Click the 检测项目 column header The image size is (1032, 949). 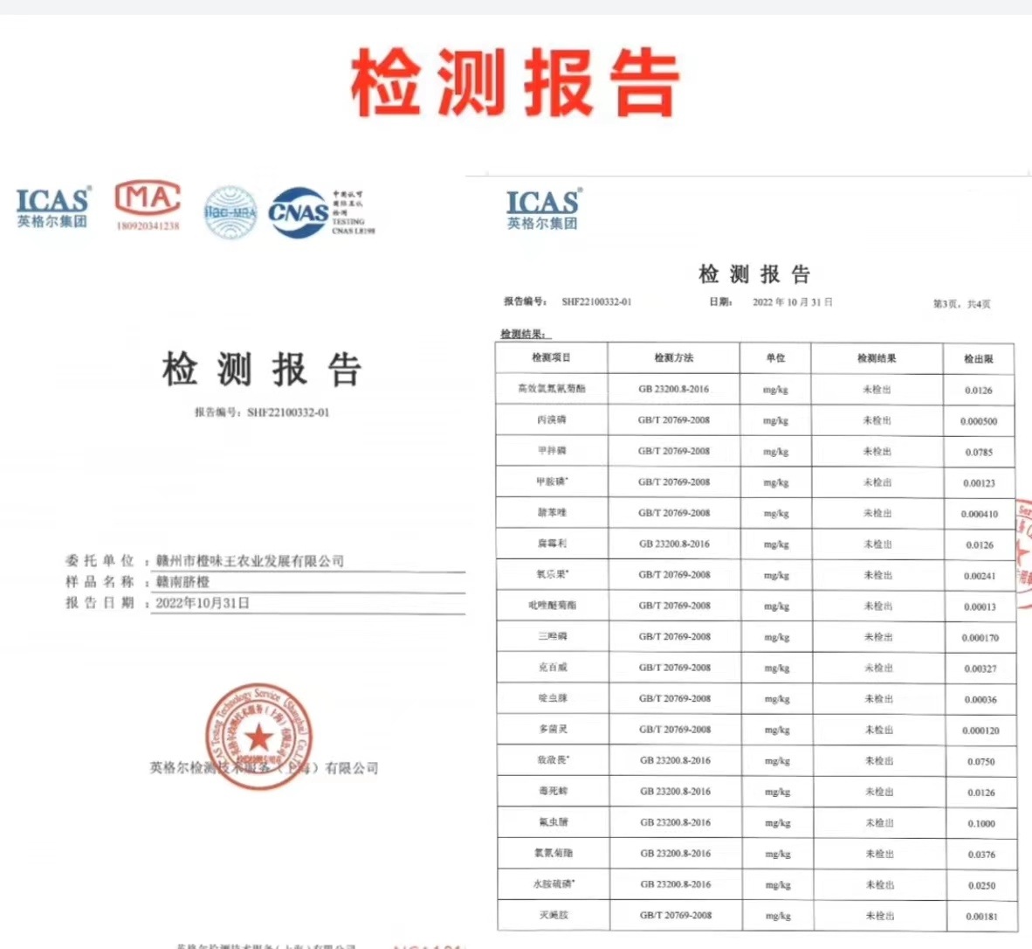[552, 357]
